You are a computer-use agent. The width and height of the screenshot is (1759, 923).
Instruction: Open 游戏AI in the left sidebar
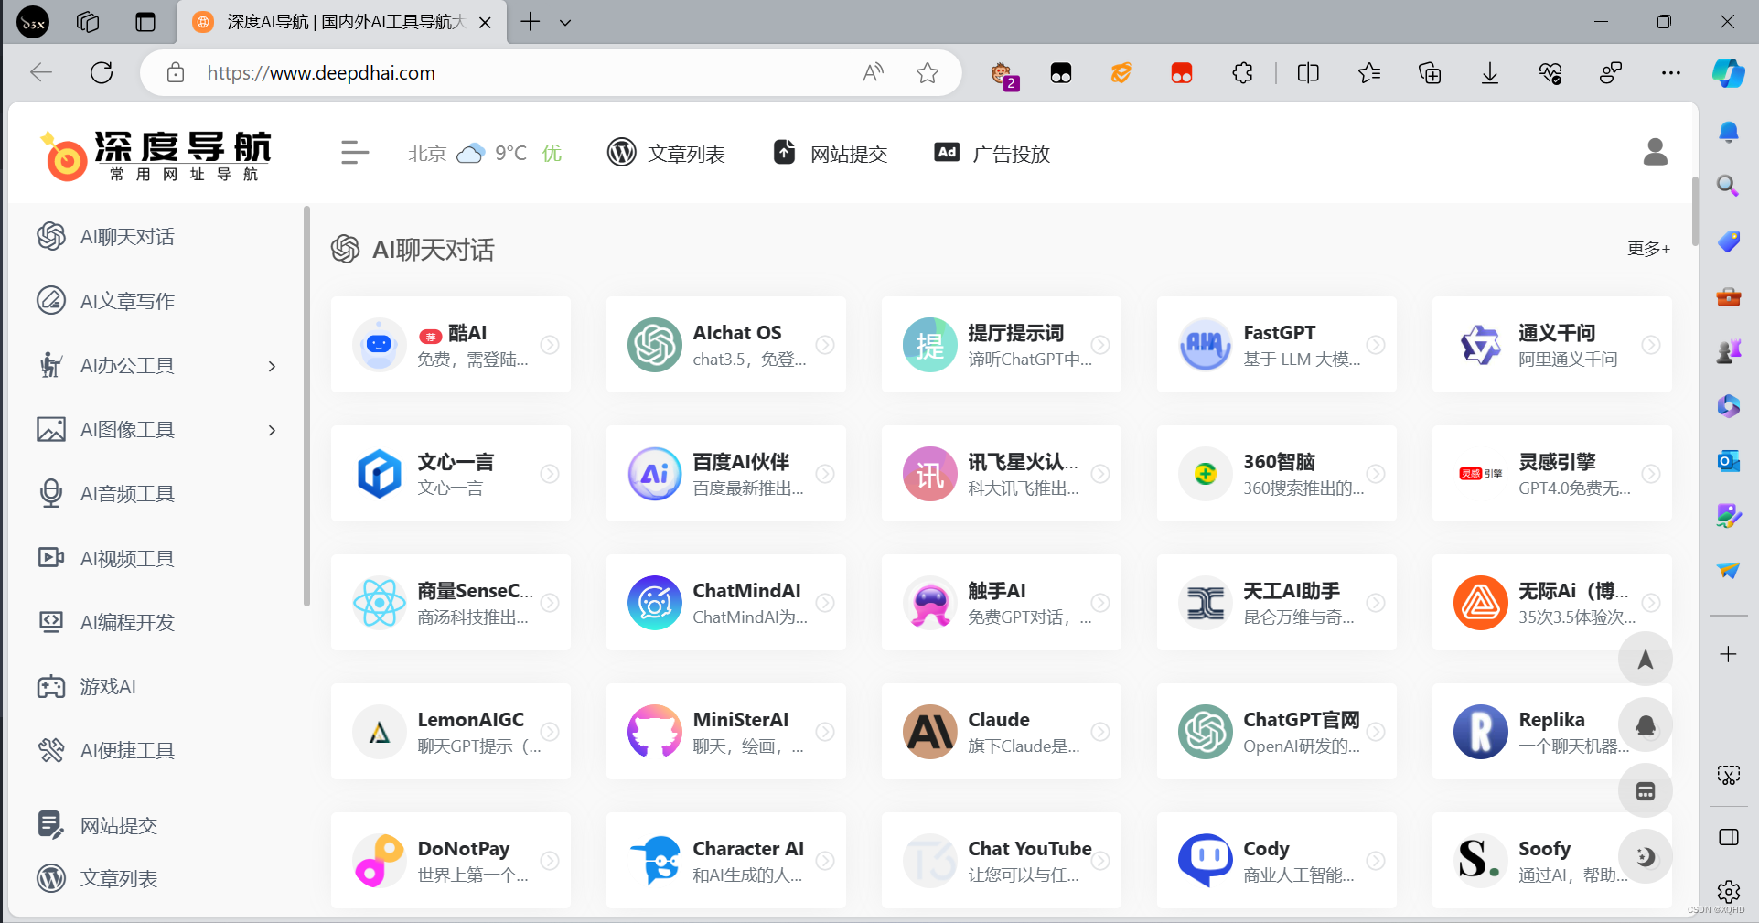[108, 686]
